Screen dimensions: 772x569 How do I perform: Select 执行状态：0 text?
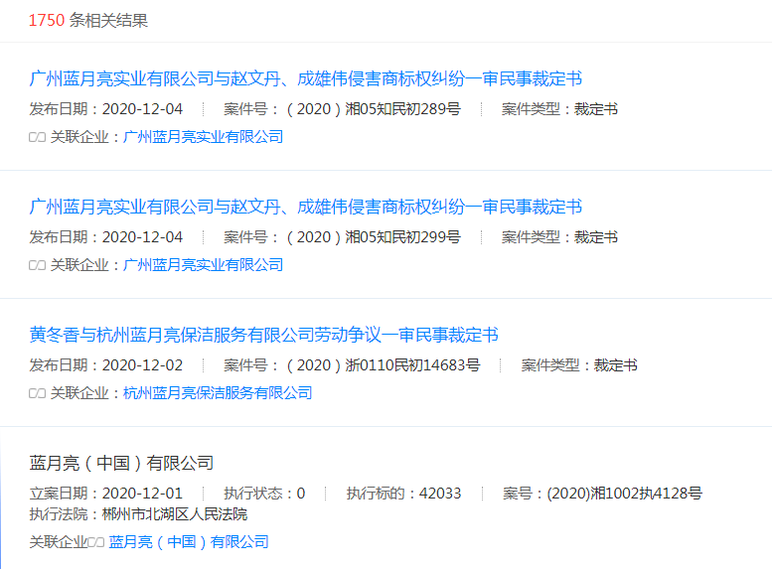[264, 493]
